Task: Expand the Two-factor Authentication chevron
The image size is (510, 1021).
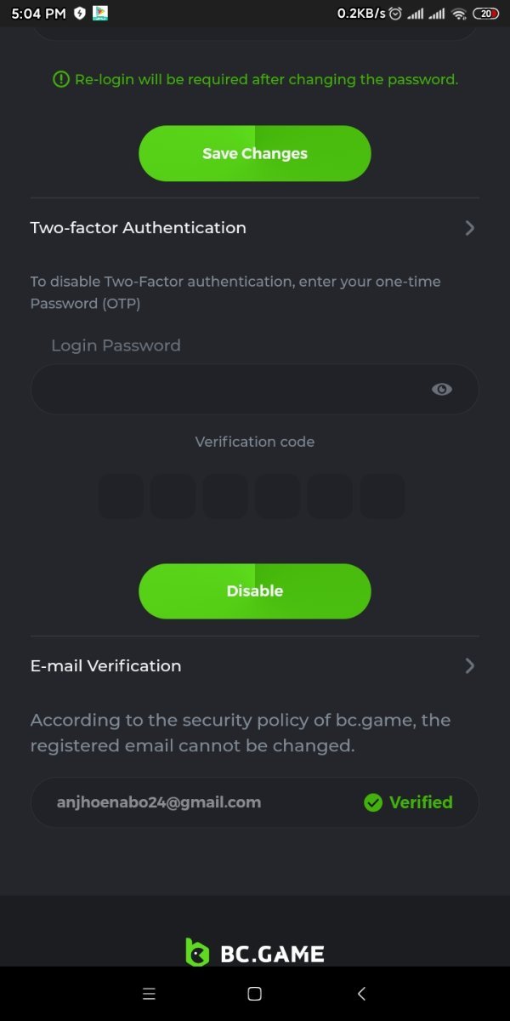Action: 469,228
